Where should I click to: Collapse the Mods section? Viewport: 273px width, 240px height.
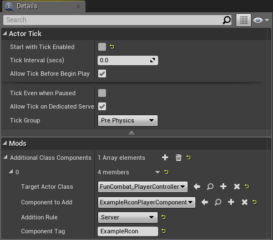tap(5, 143)
